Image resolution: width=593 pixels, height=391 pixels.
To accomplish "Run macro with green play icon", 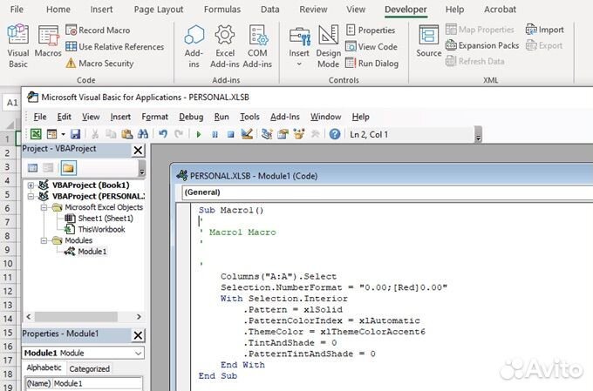I will [199, 134].
